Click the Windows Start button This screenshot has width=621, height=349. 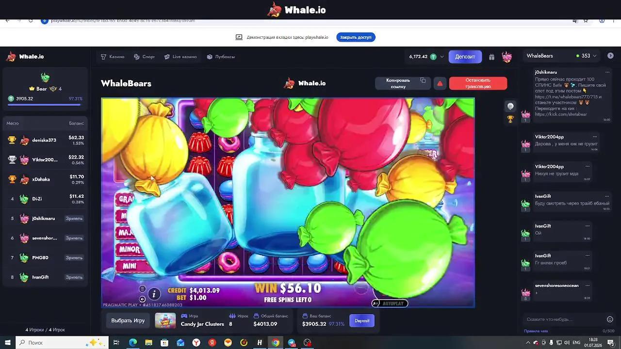point(8,343)
